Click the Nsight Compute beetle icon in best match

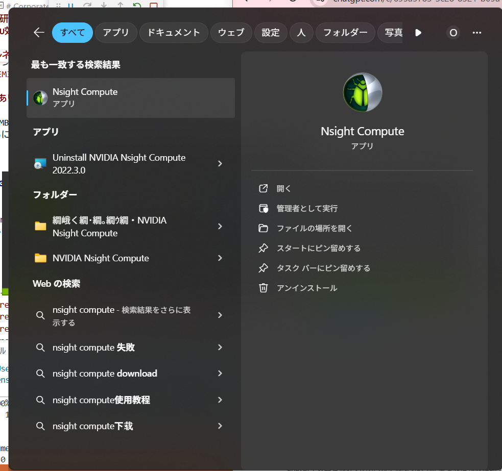tap(40, 98)
